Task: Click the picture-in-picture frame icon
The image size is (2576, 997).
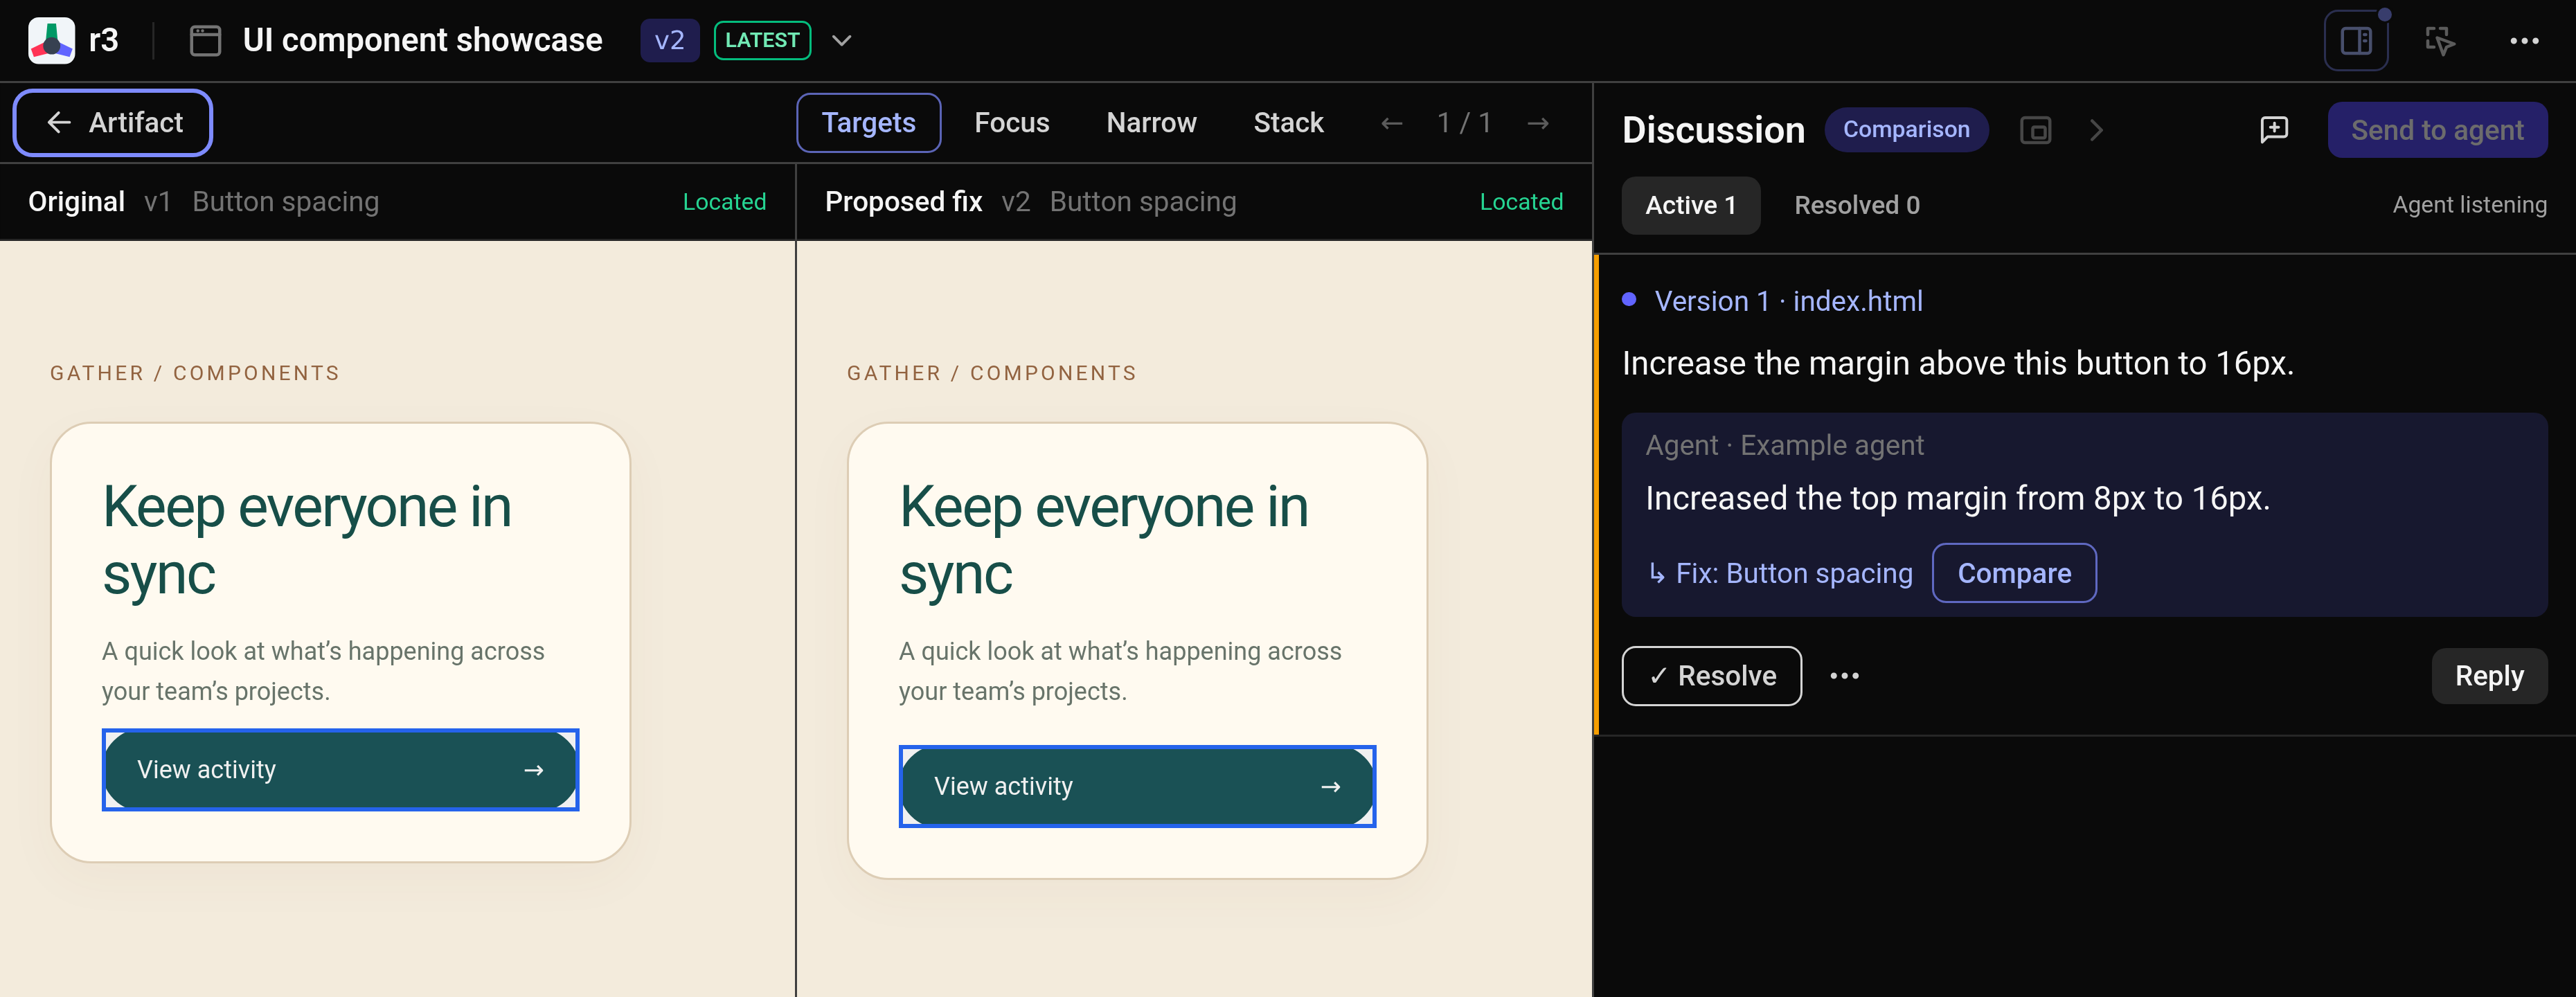Action: pos(2035,130)
